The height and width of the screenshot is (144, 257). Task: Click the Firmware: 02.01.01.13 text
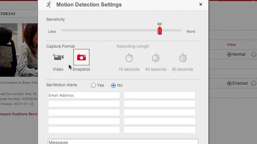[16, 104]
